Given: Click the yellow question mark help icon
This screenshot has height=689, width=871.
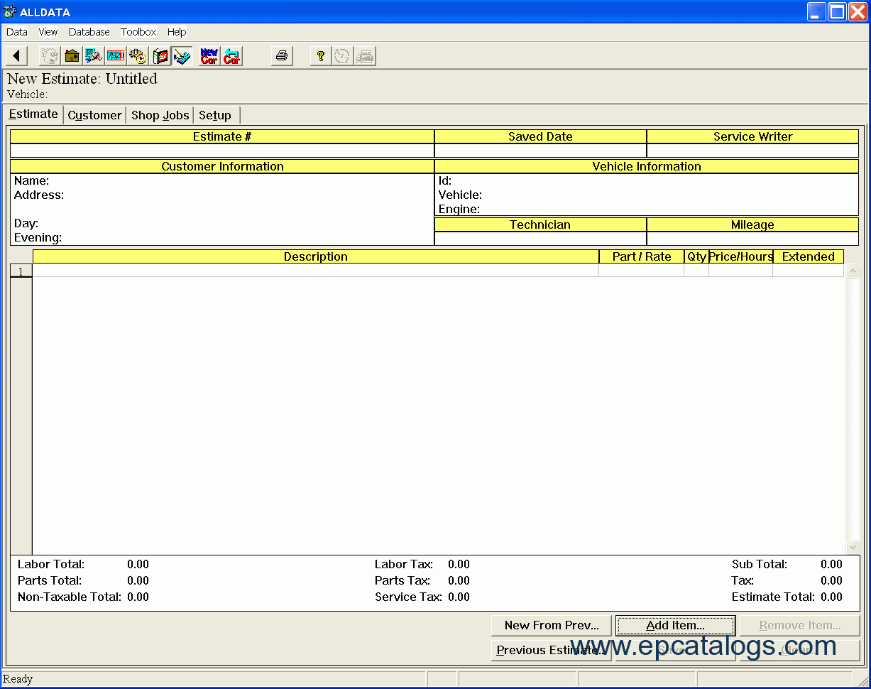Looking at the screenshot, I should 321,56.
